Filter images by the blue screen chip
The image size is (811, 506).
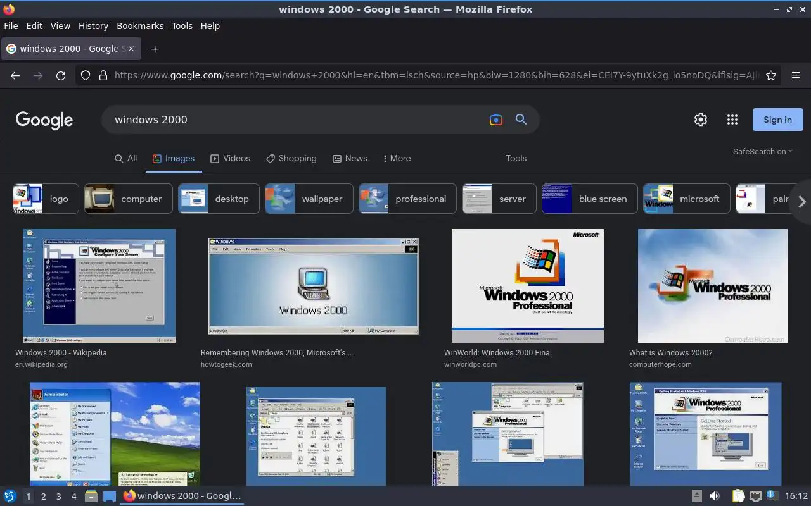(x=589, y=199)
